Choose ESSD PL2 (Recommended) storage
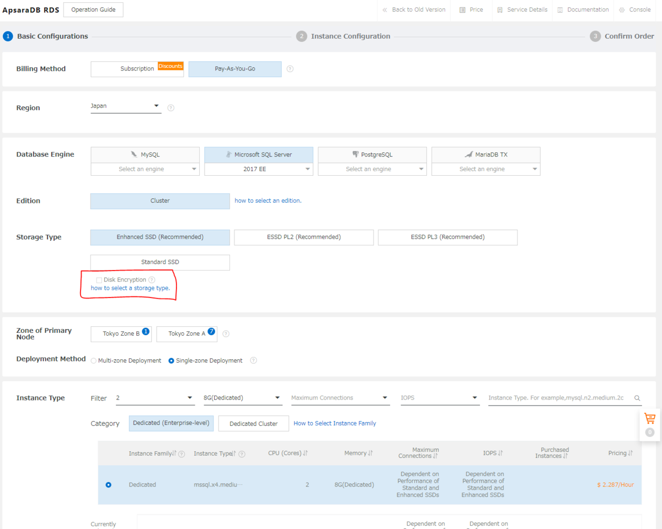 pyautogui.click(x=304, y=237)
